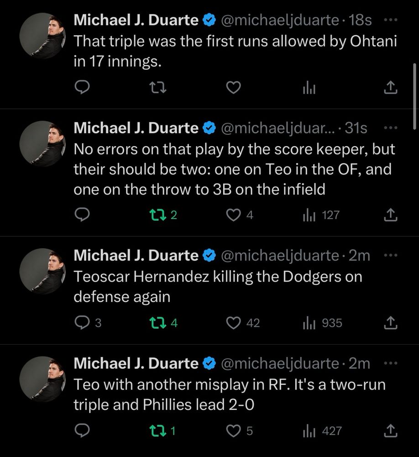Open replies on Teoscar Hernandez defense tweet
The image size is (419, 457).
click(x=88, y=323)
